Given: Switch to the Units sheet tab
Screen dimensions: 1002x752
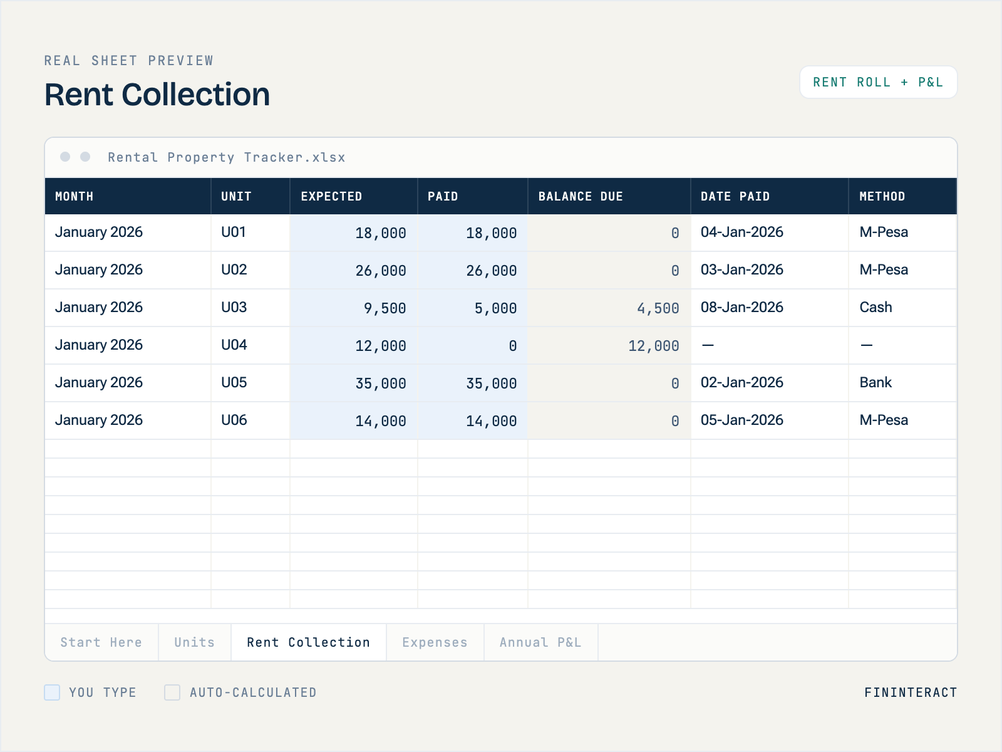Looking at the screenshot, I should click(195, 642).
